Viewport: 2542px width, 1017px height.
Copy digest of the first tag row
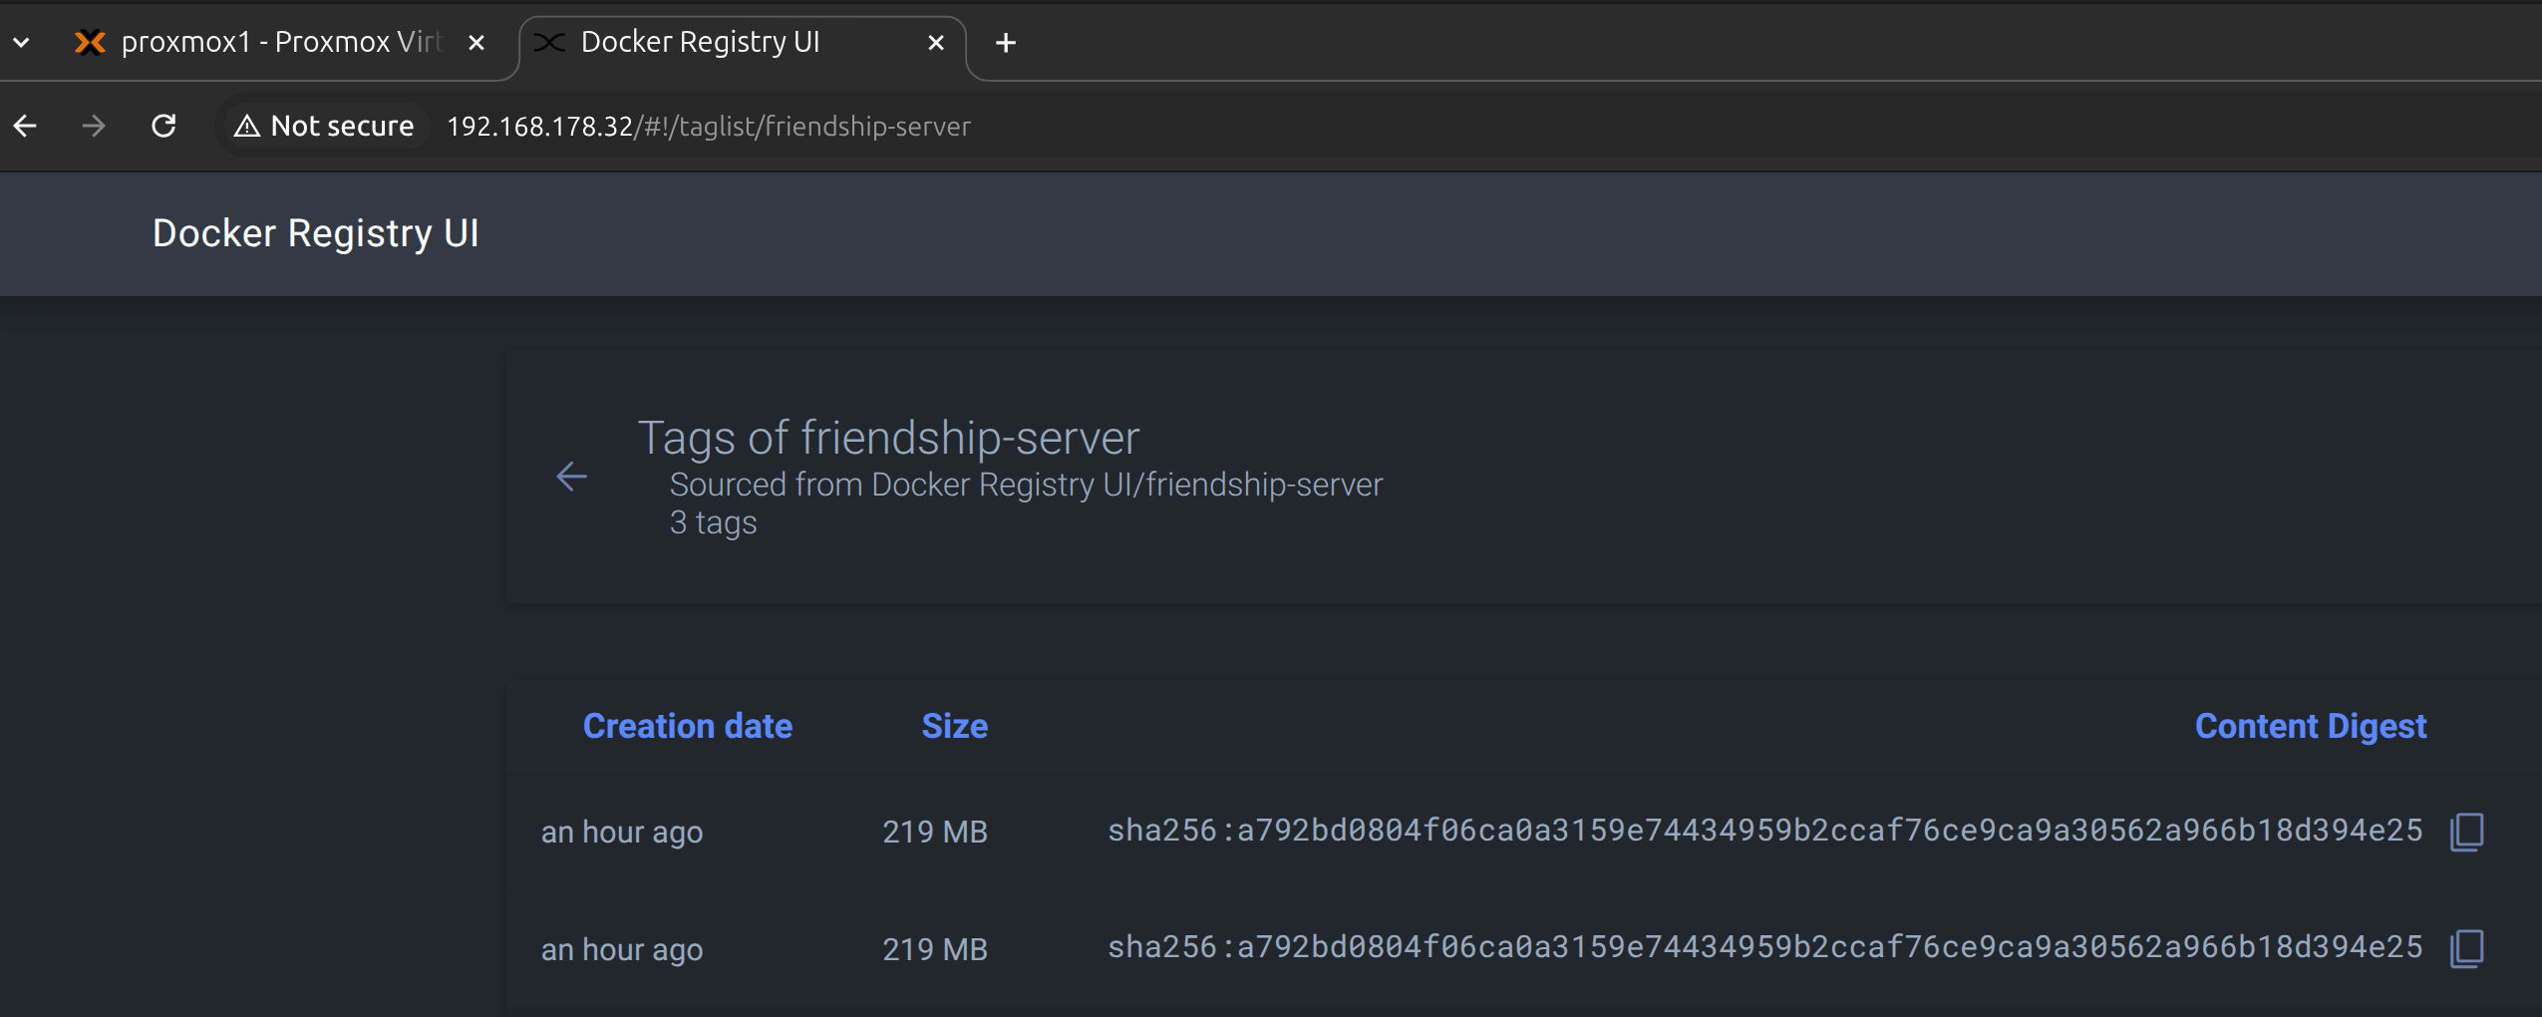pyautogui.click(x=2466, y=832)
